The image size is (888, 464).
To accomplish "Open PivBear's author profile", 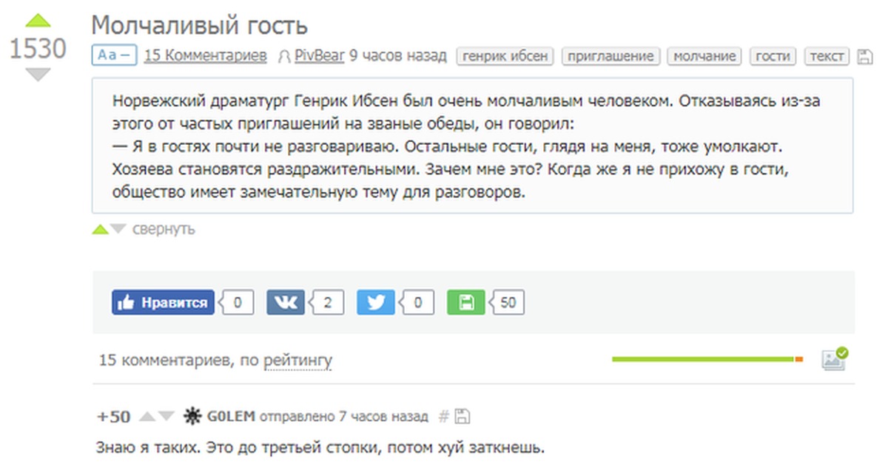I will 319,55.
